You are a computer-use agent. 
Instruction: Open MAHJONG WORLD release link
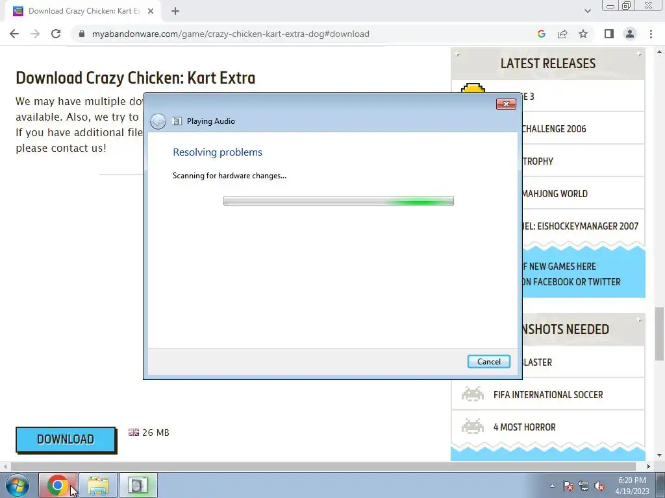pyautogui.click(x=555, y=194)
